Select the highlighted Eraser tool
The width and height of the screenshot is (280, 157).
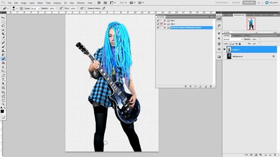[3, 59]
